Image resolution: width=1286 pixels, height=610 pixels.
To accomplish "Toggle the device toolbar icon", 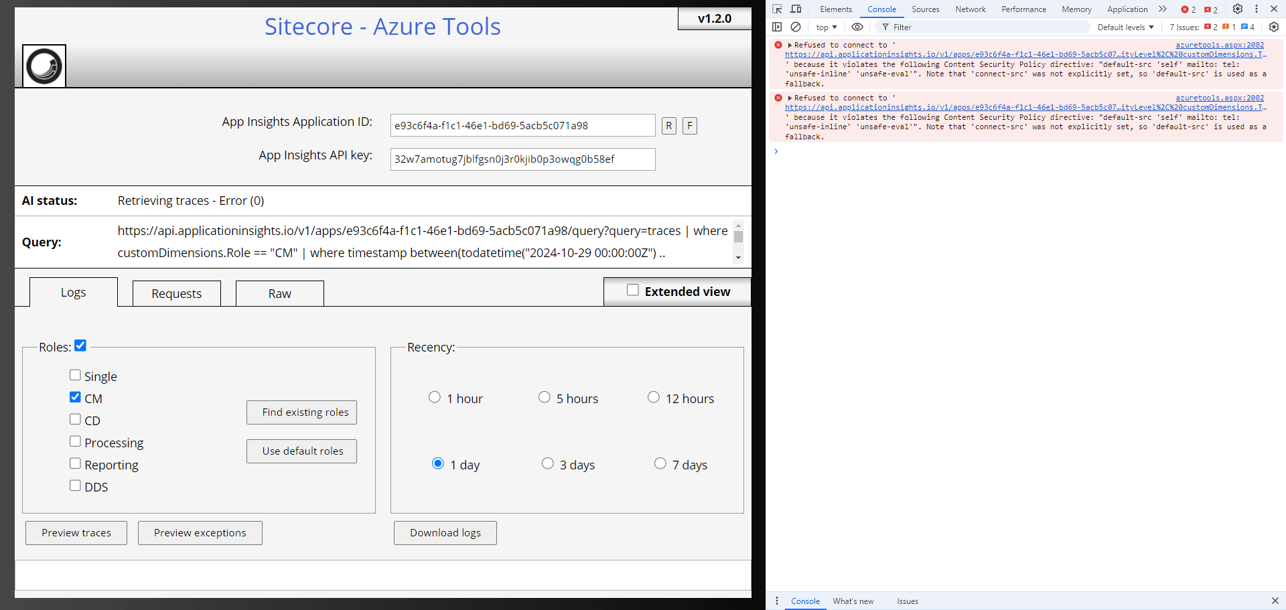I will pos(796,9).
